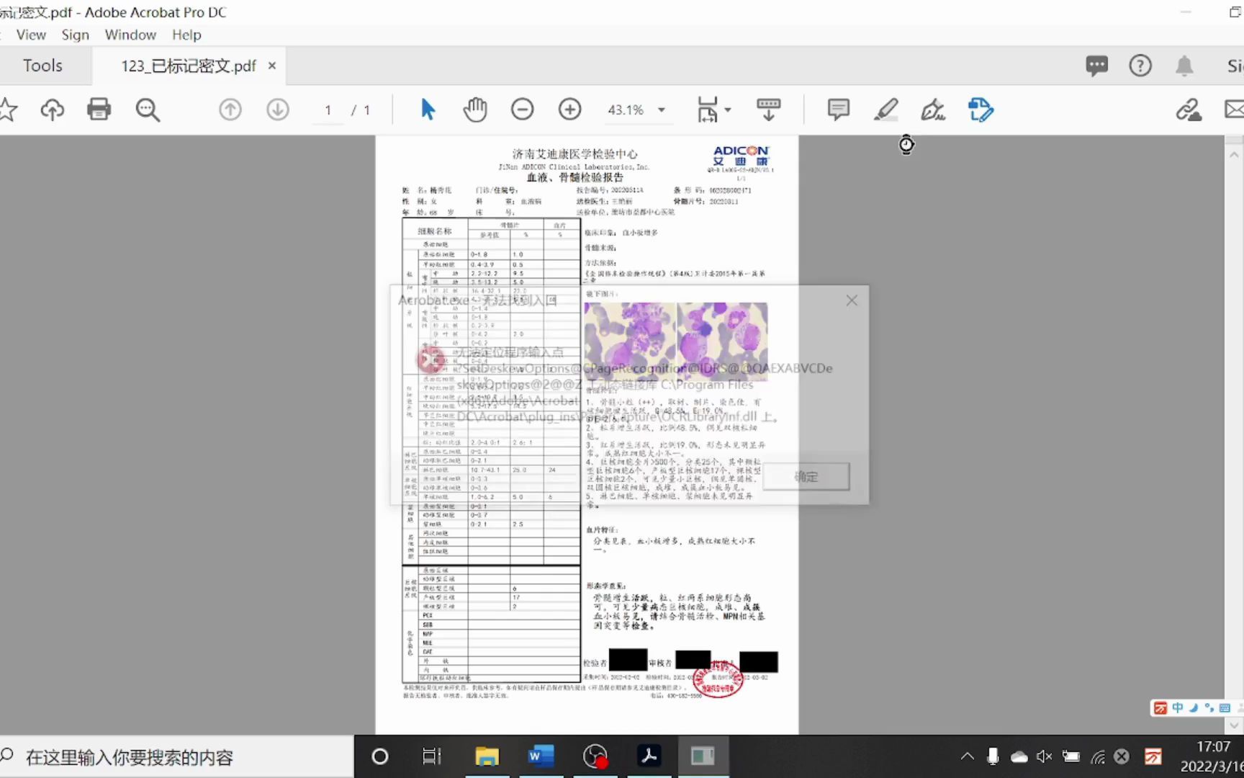
Task: Save file to Adobe cloud storage
Action: (x=53, y=109)
